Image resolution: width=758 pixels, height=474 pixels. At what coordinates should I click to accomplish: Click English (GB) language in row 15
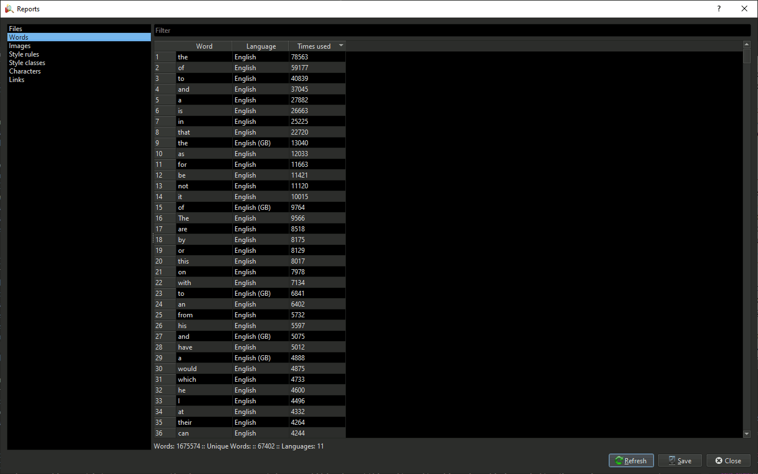(261, 208)
